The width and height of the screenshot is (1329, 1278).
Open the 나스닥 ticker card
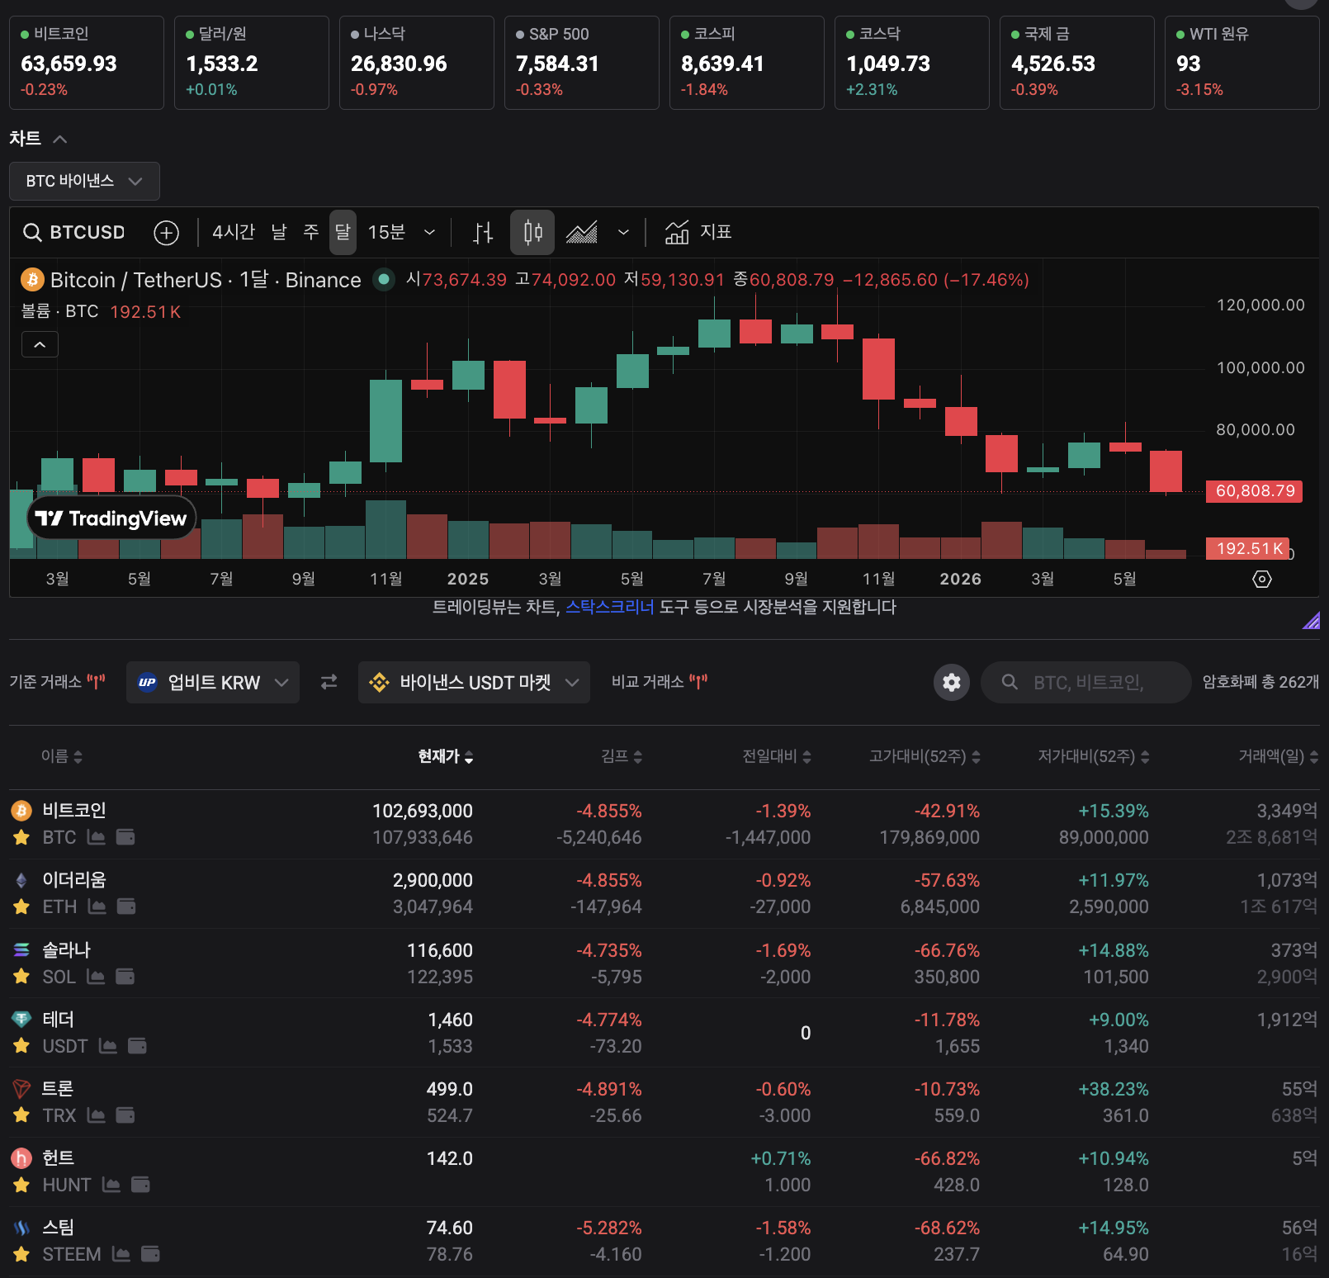tap(417, 63)
